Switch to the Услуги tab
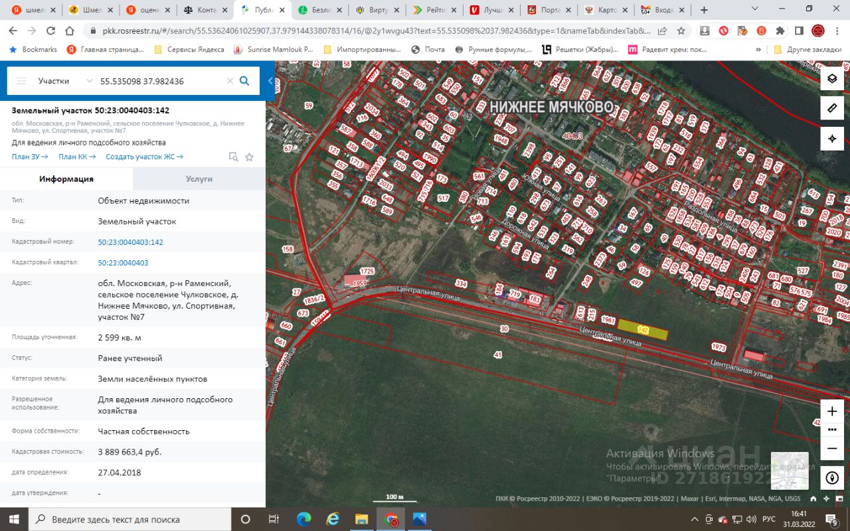The height and width of the screenshot is (531, 850). click(x=199, y=179)
